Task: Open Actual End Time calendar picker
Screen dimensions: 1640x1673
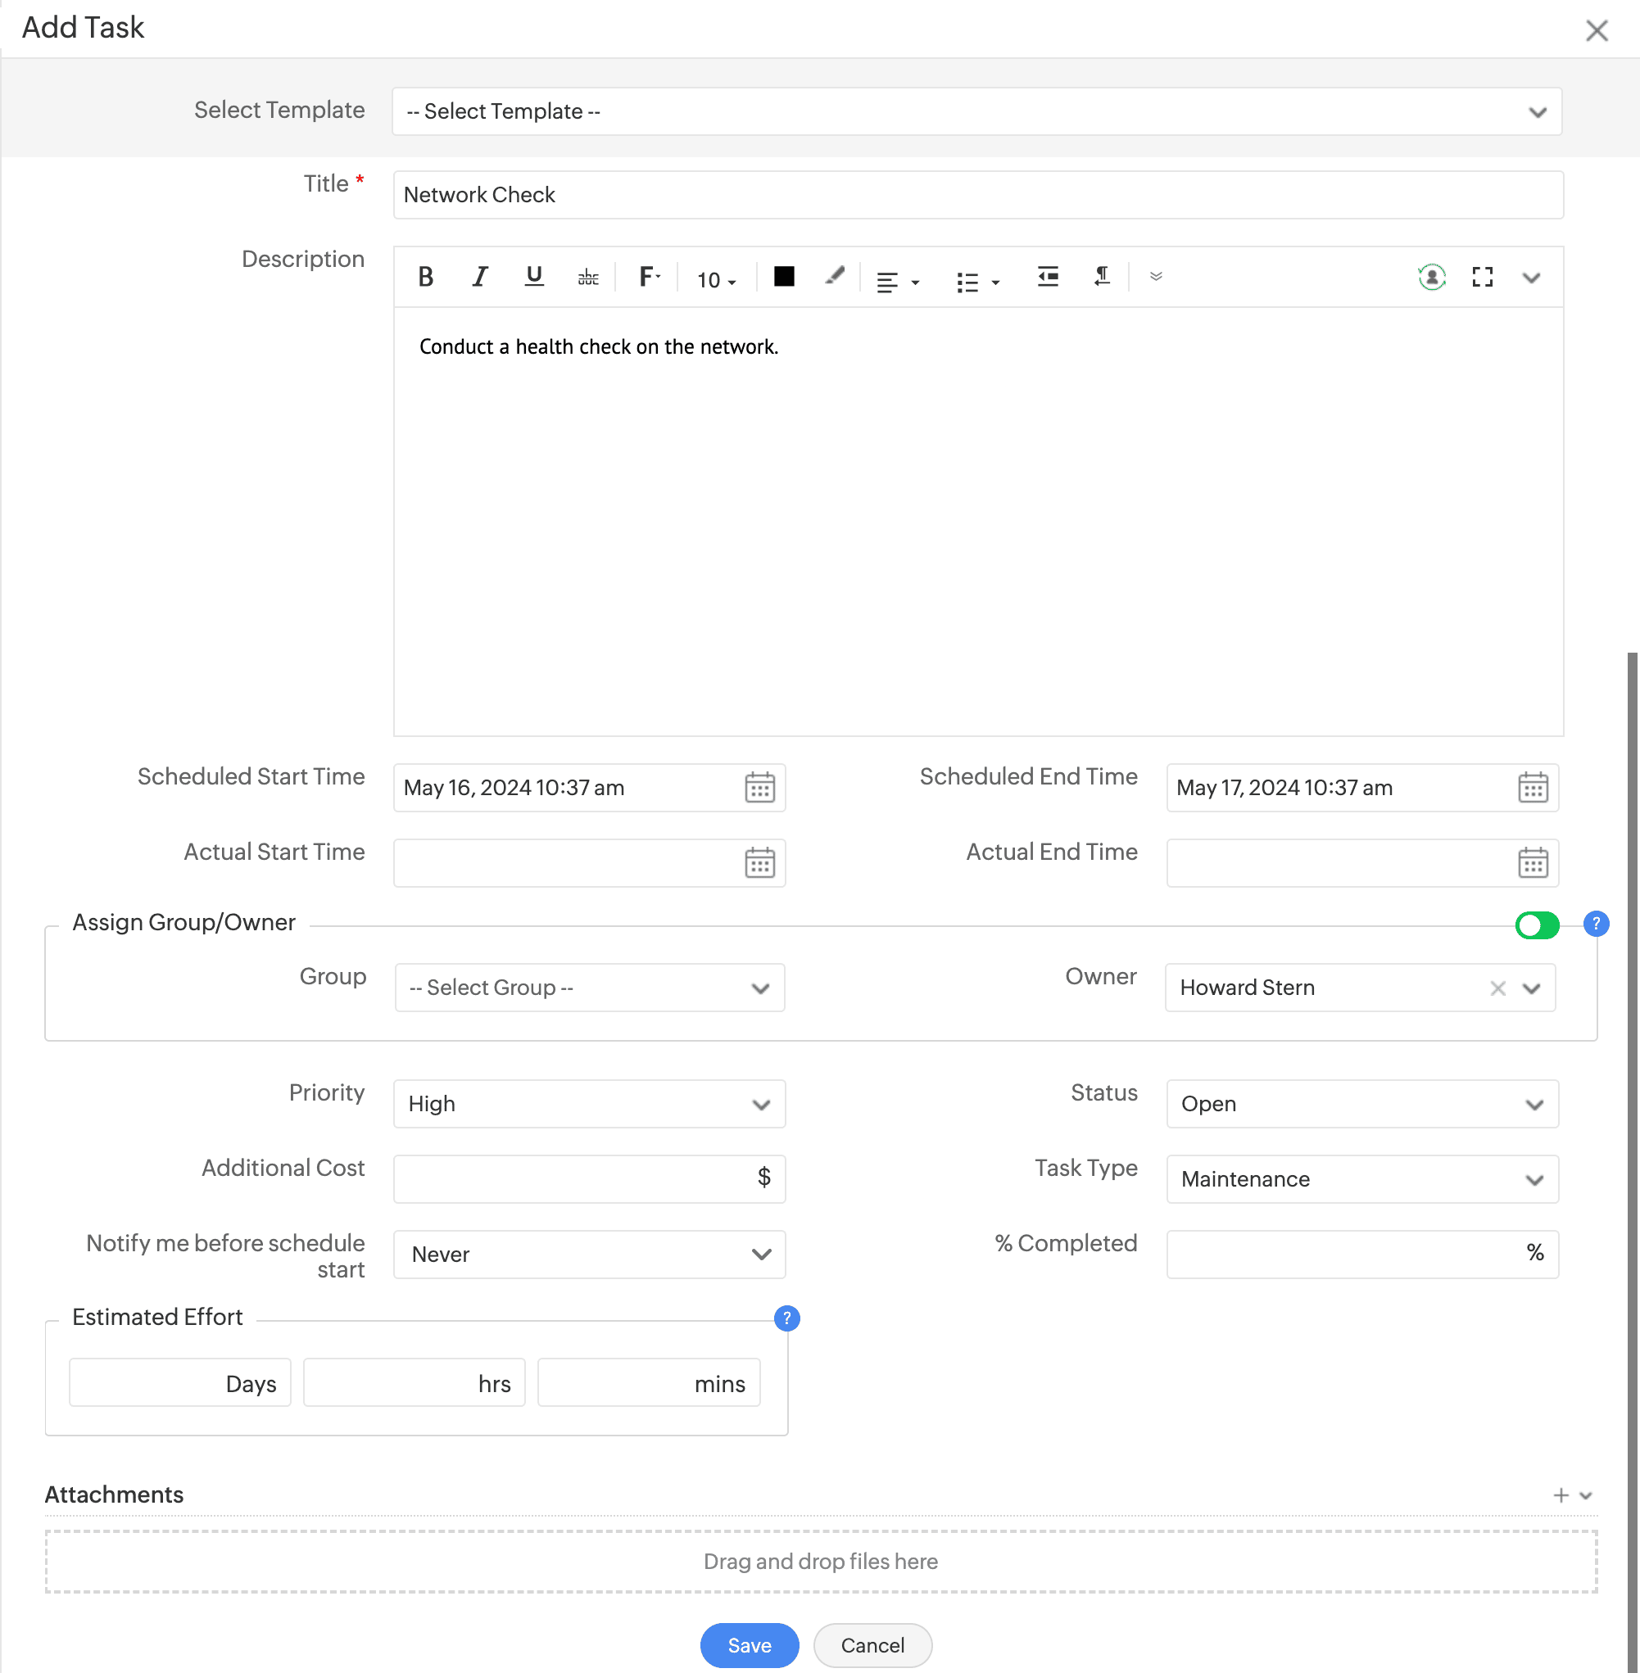Action: point(1532,863)
